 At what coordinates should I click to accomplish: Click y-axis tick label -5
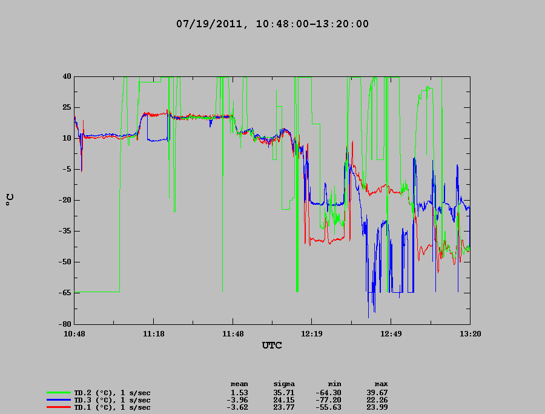pos(67,170)
